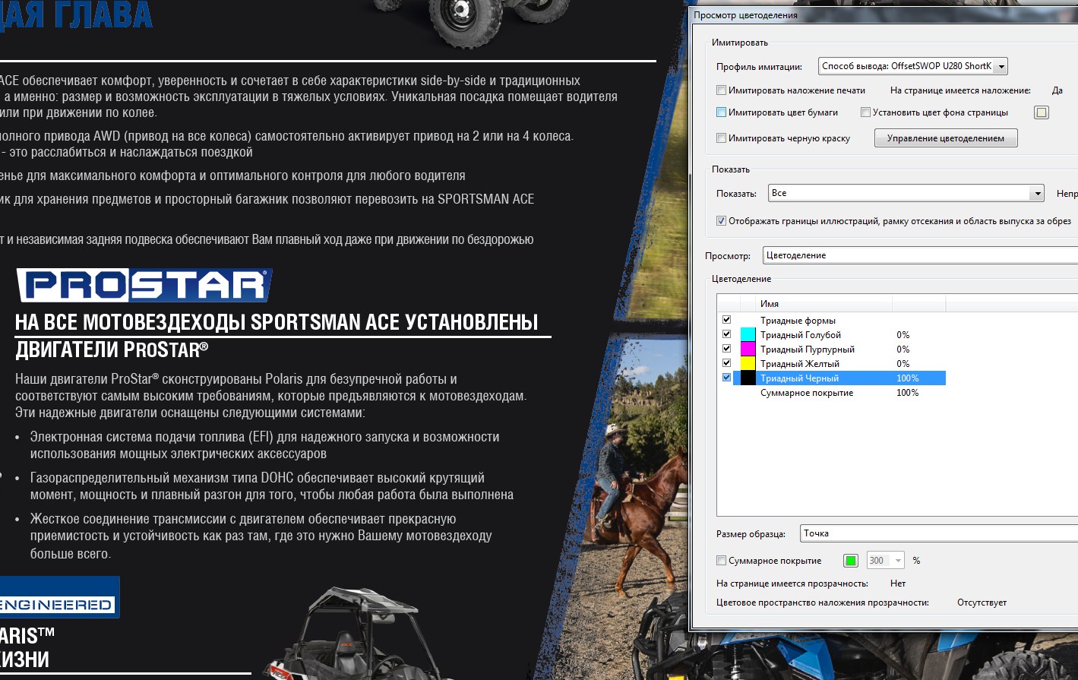Click the 'Управление цветоделением' button

click(x=946, y=138)
